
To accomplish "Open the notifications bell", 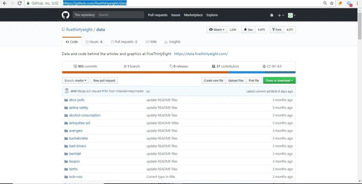I will 272,15.
